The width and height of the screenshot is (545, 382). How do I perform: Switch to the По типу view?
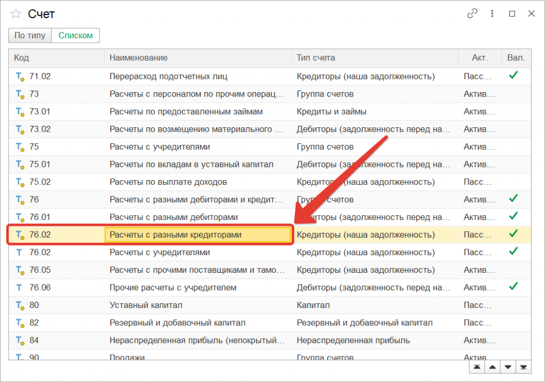coord(30,36)
